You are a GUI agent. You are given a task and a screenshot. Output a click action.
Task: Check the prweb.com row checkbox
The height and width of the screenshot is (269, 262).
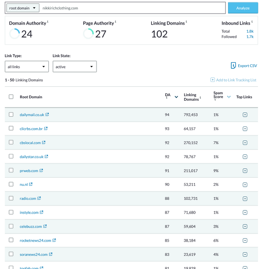coord(11,170)
